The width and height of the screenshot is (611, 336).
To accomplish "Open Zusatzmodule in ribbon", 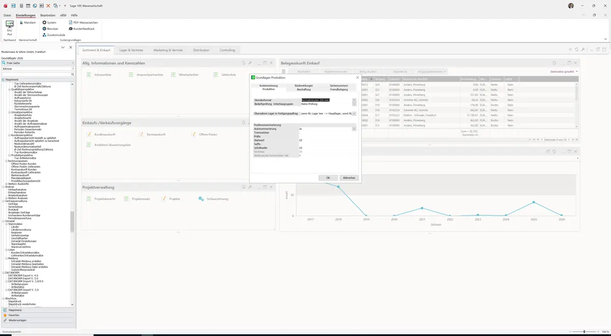I will click(x=53, y=35).
